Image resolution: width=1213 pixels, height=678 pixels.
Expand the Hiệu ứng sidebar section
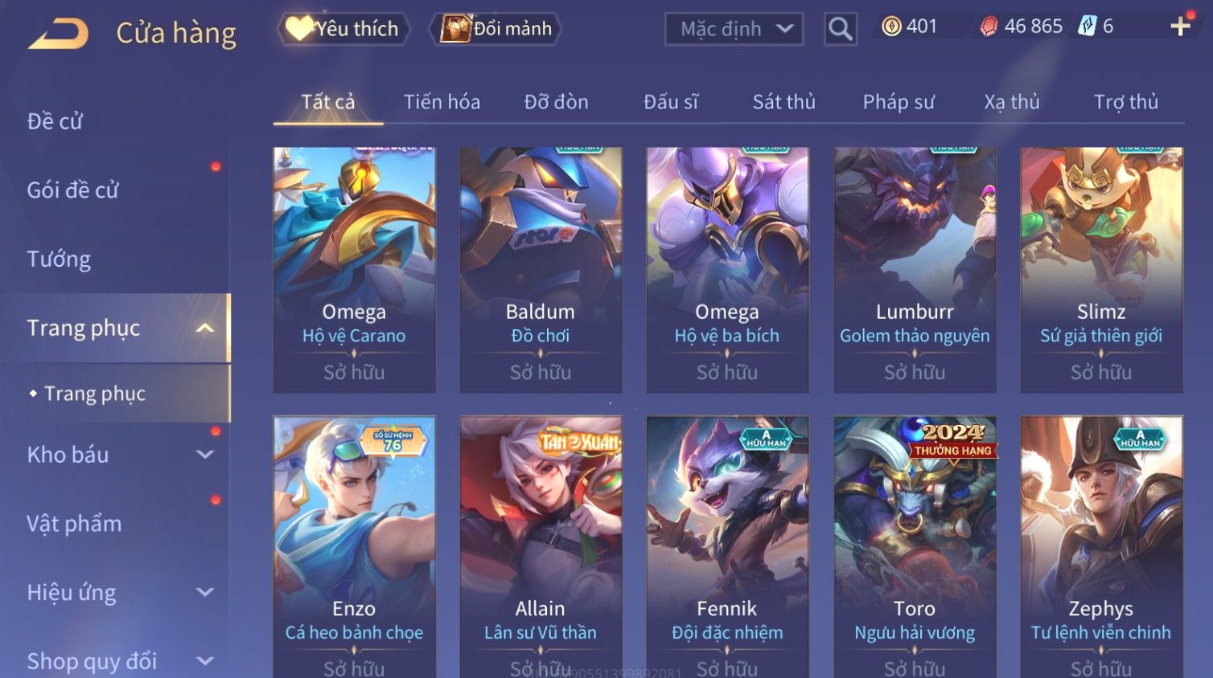(x=205, y=592)
